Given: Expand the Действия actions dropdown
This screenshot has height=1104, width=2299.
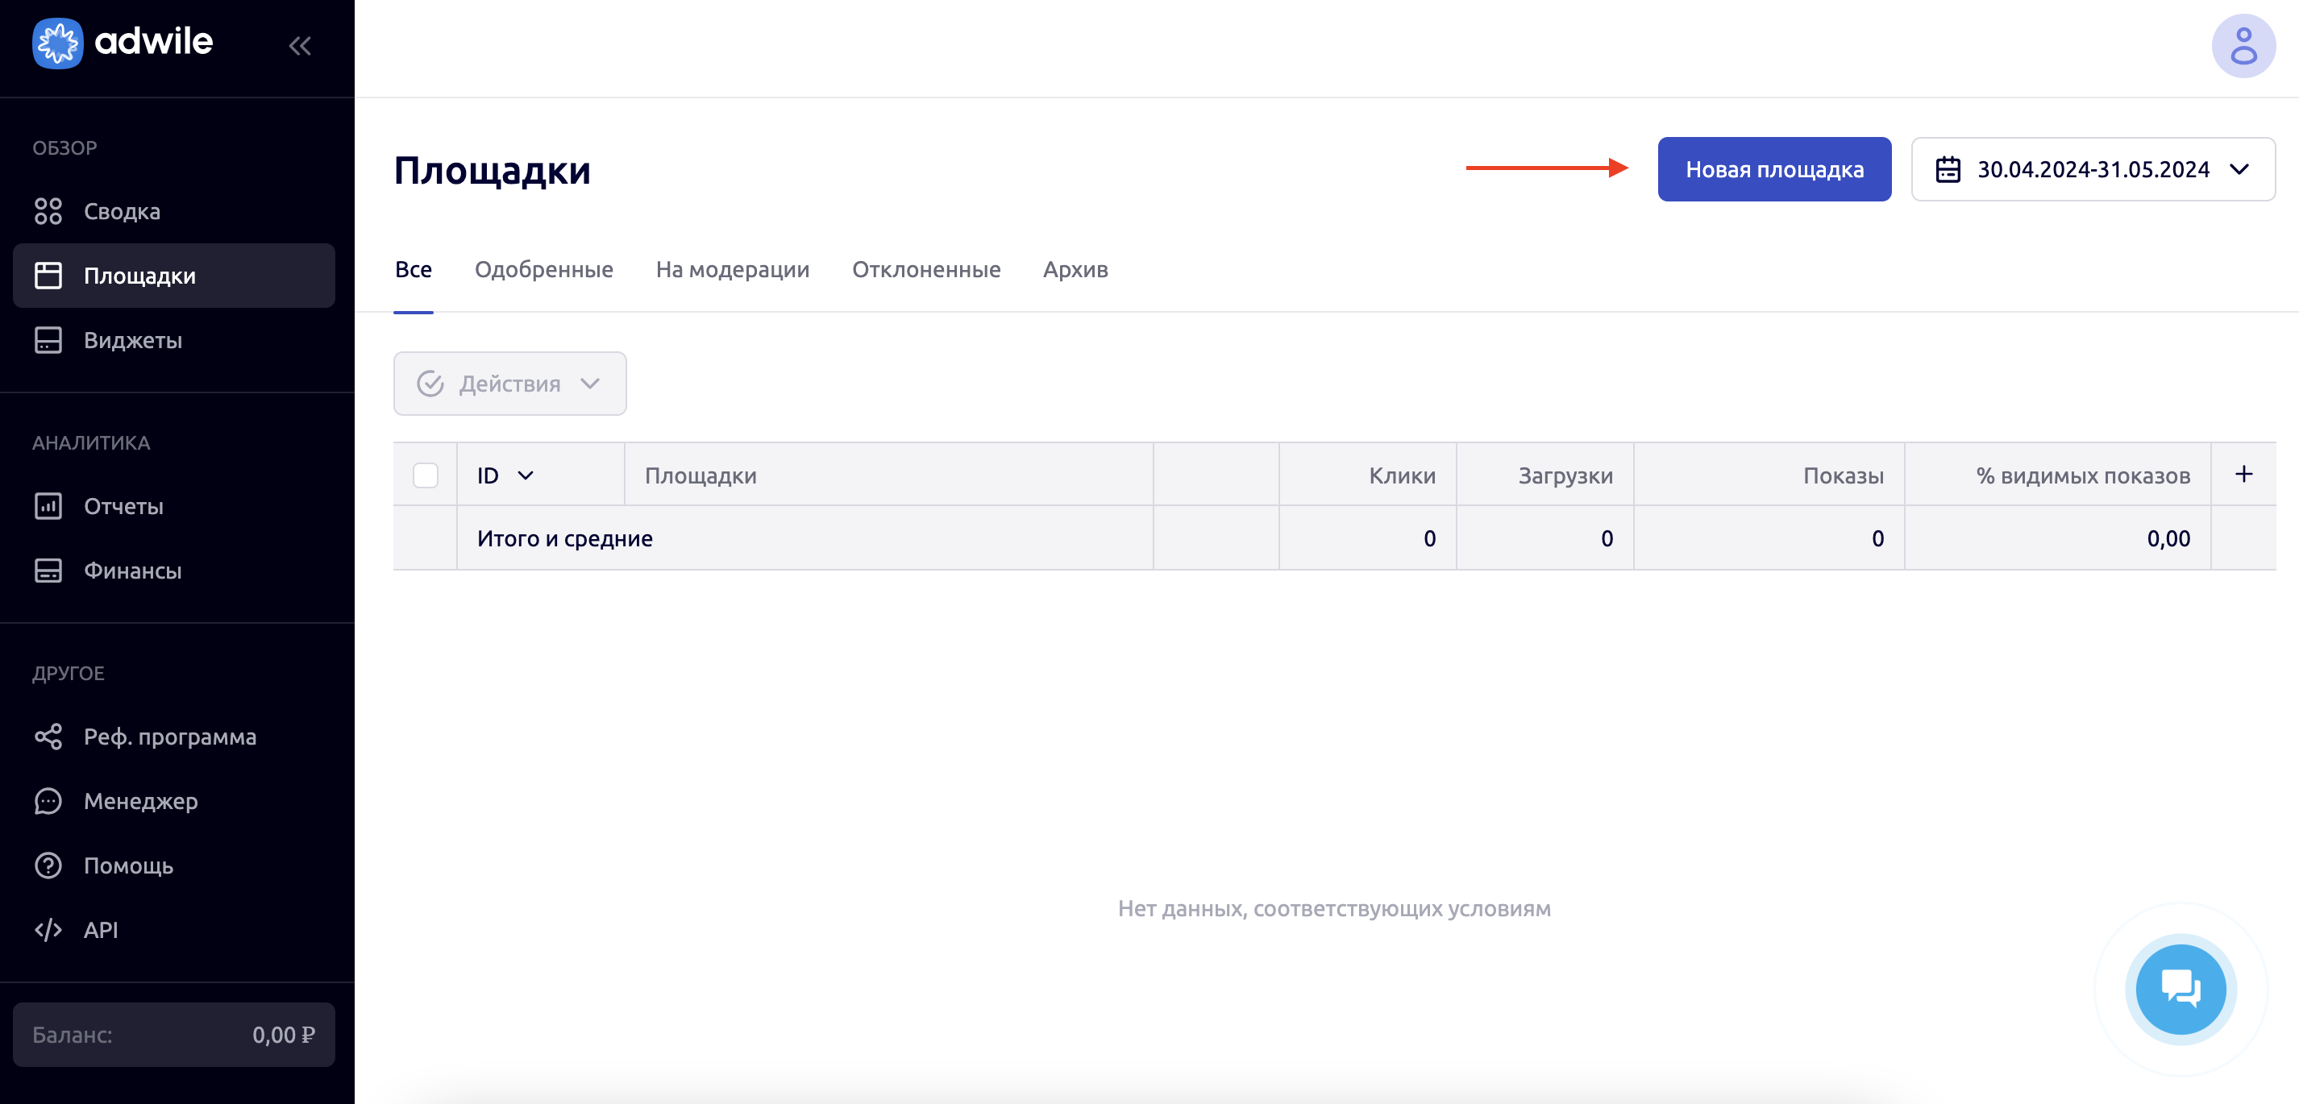Looking at the screenshot, I should [509, 384].
